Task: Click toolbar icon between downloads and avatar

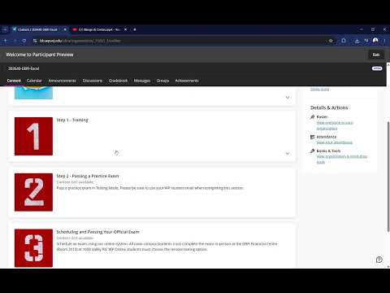Action: 366,41
